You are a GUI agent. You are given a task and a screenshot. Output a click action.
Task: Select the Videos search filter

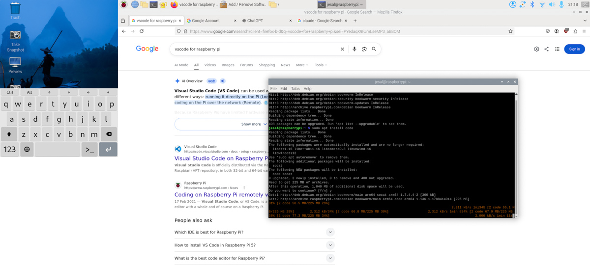click(210, 65)
